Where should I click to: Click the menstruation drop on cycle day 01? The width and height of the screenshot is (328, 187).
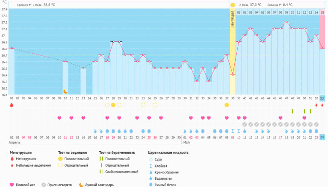[12, 105]
